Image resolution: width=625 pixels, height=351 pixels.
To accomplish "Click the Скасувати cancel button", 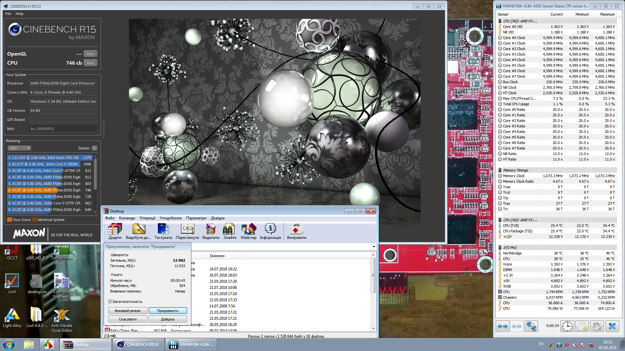I will click(x=128, y=319).
